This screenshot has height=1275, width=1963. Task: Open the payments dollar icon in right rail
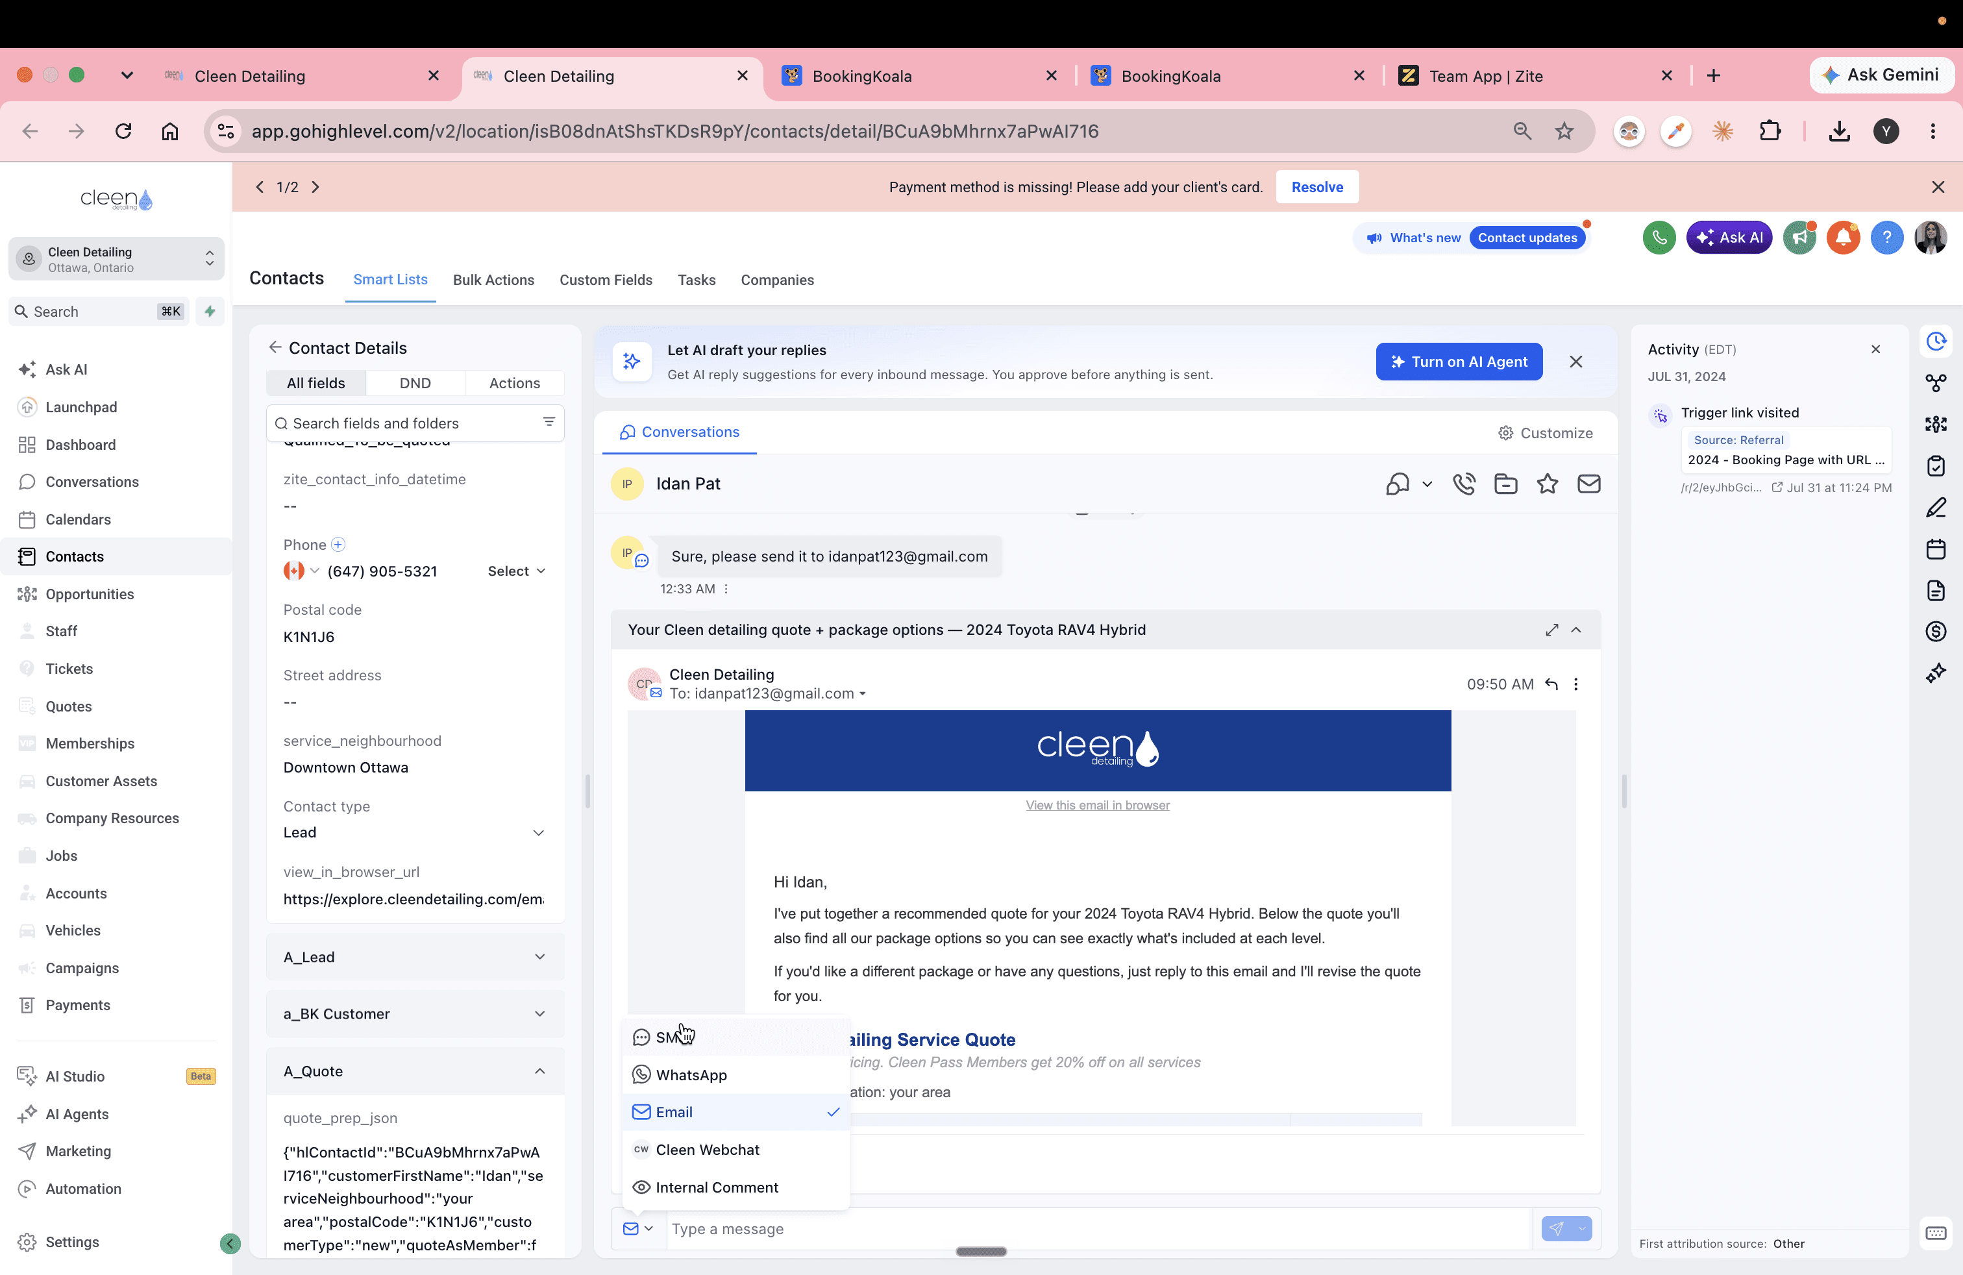1936,632
